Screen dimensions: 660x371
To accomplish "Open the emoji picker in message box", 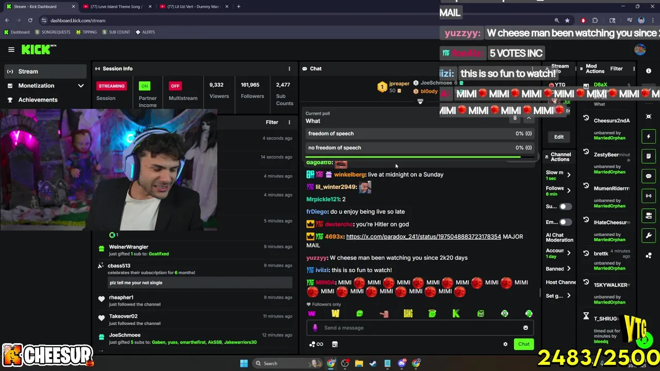I will [525, 328].
